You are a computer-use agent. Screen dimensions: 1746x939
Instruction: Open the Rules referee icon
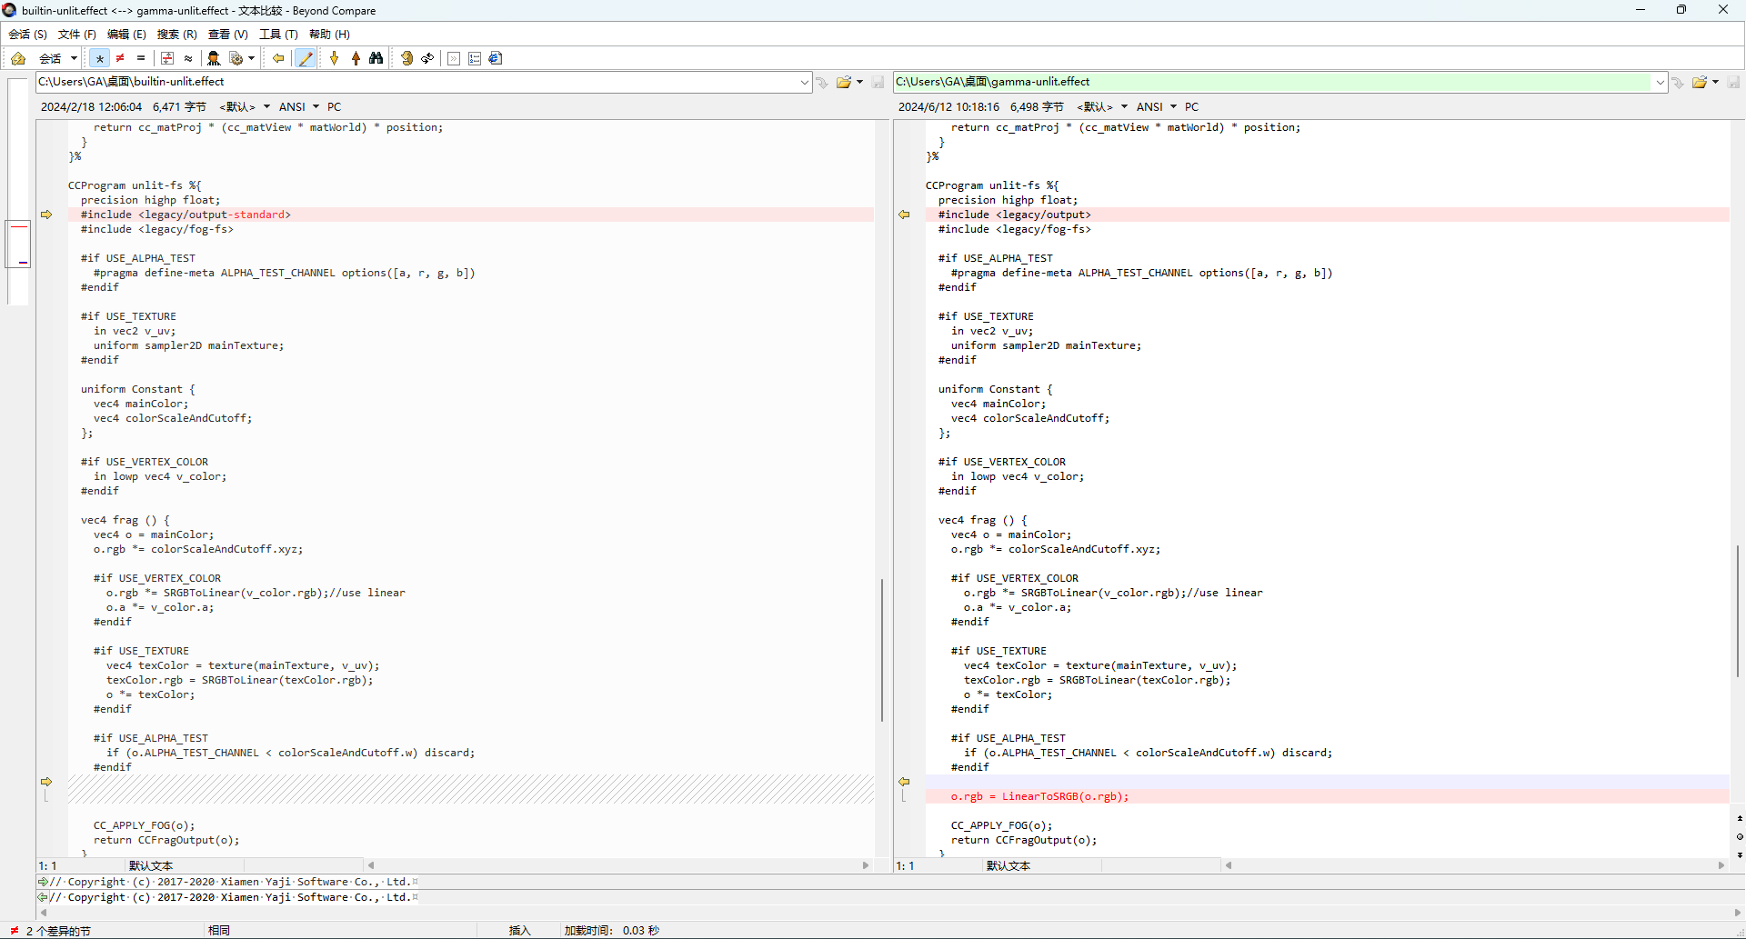click(x=214, y=58)
